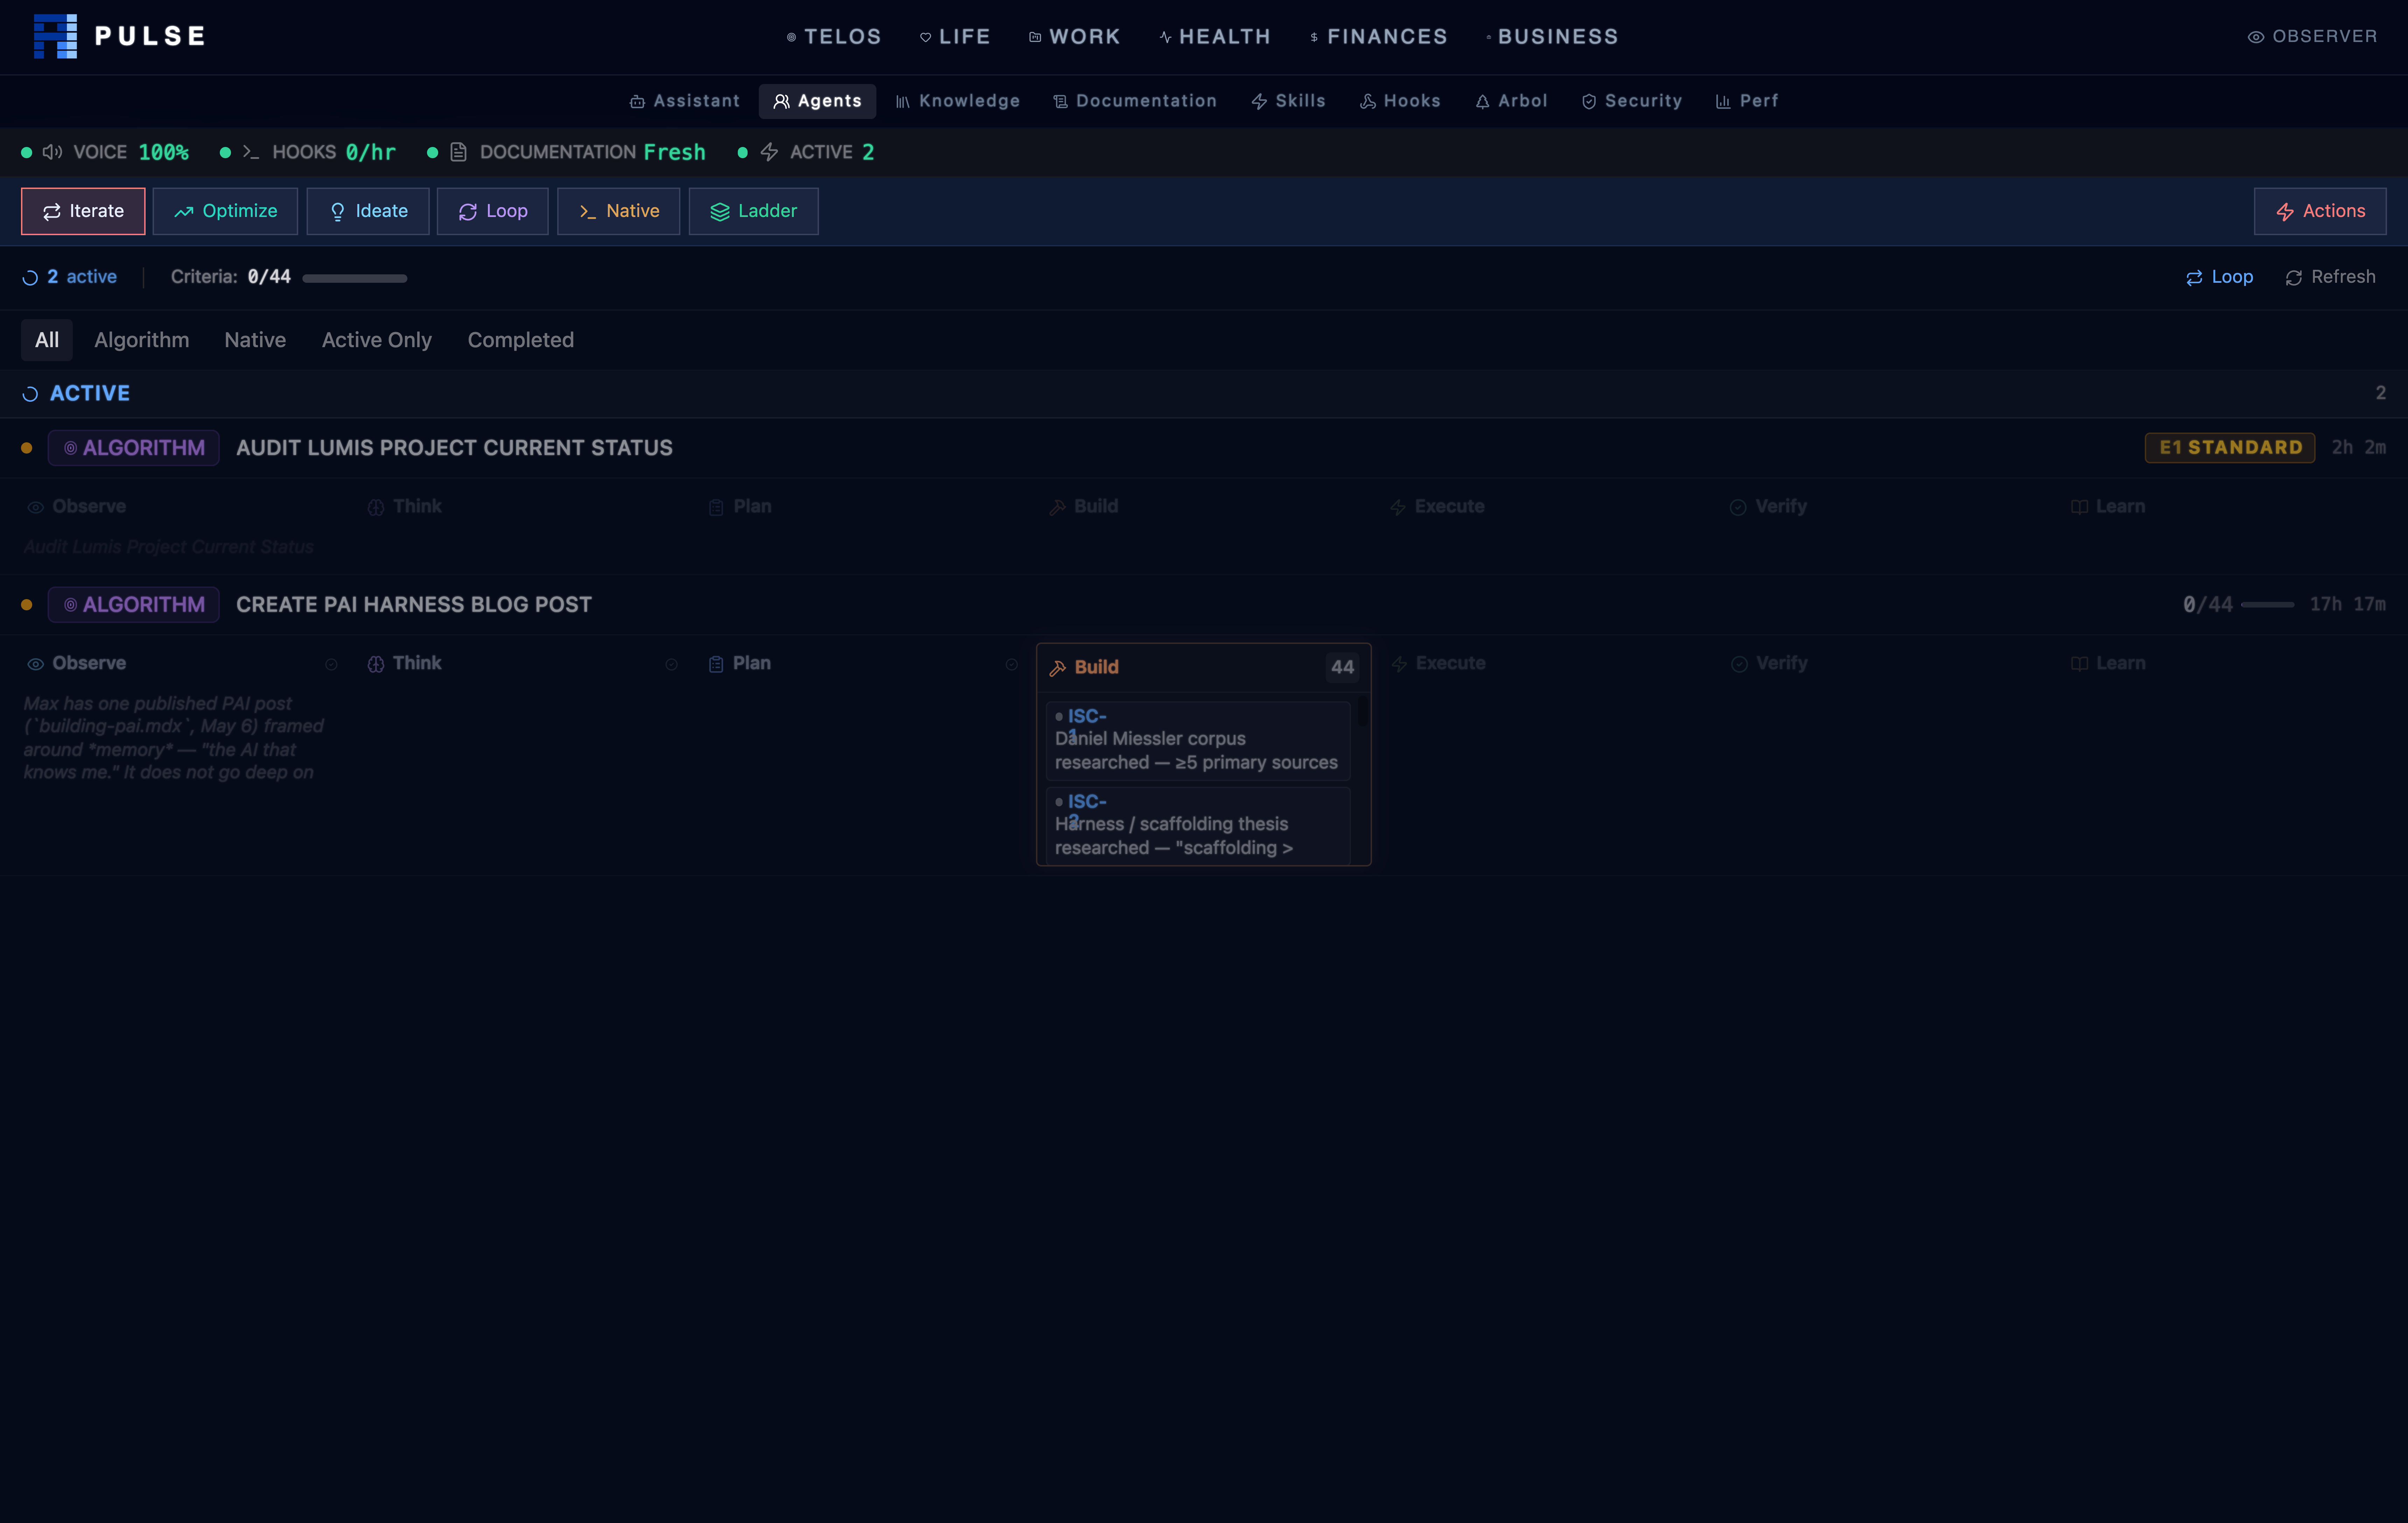Screen dimensions: 2408x1523
Task: Select the Native filter tab
Action: click(255, 340)
